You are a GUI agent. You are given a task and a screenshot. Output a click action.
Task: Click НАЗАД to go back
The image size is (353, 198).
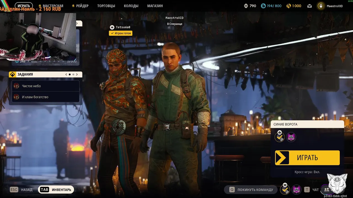click(x=27, y=190)
